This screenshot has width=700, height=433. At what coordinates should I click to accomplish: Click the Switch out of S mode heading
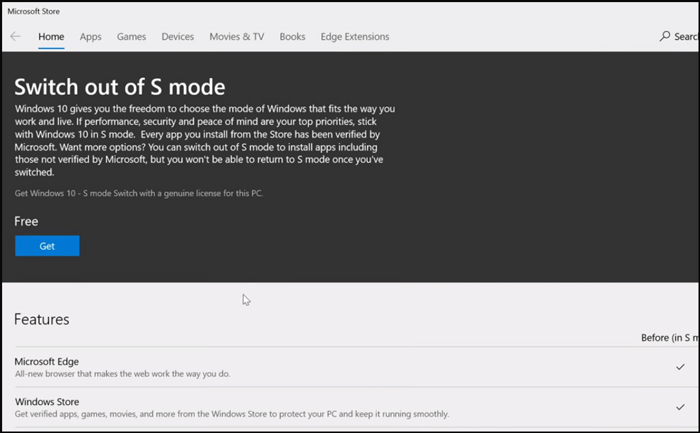(120, 87)
